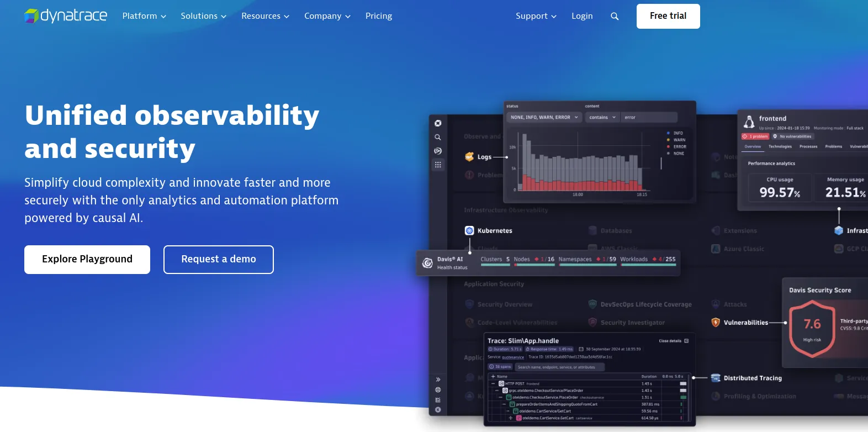This screenshot has width=868, height=432.
Task: Click the search icon in dashboard sidebar
Action: click(x=438, y=137)
